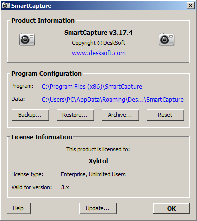197x221 pixels.
Task: Click the left camera icon in Product Information
Action: click(27, 39)
